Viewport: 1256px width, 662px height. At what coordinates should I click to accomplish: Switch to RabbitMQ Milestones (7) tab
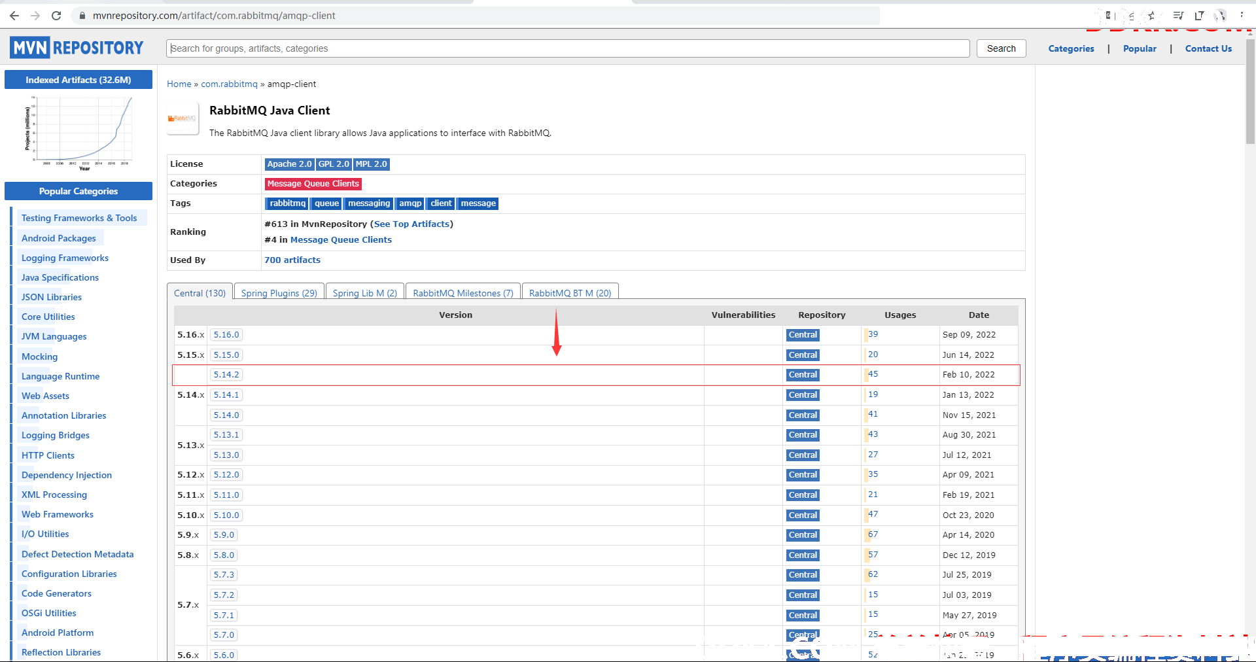pos(463,292)
